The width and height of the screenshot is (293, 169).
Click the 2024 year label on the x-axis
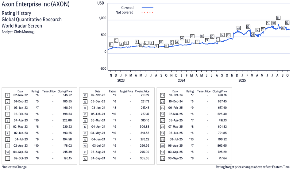[x=182, y=81]
